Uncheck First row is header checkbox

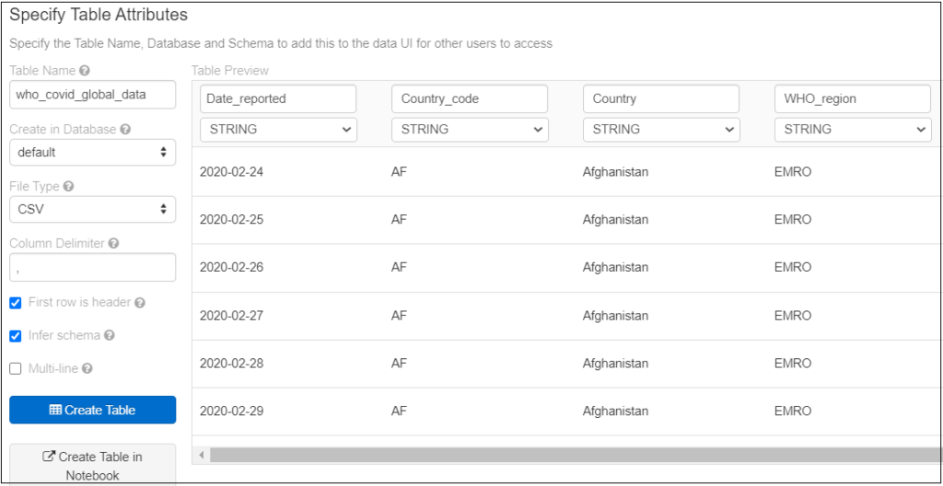tap(16, 303)
